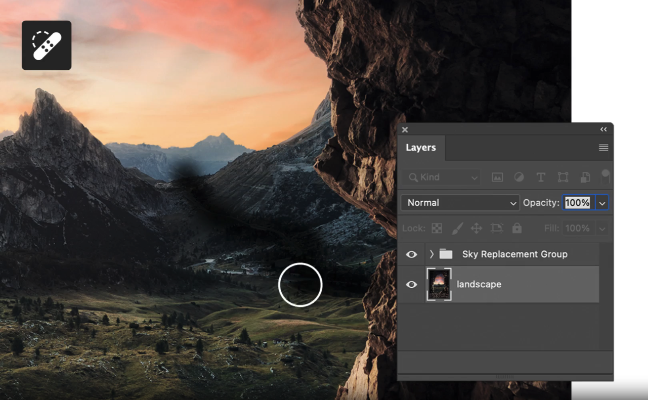The width and height of the screenshot is (648, 400).
Task: Click the filter-by-type-layers icon
Action: point(540,177)
